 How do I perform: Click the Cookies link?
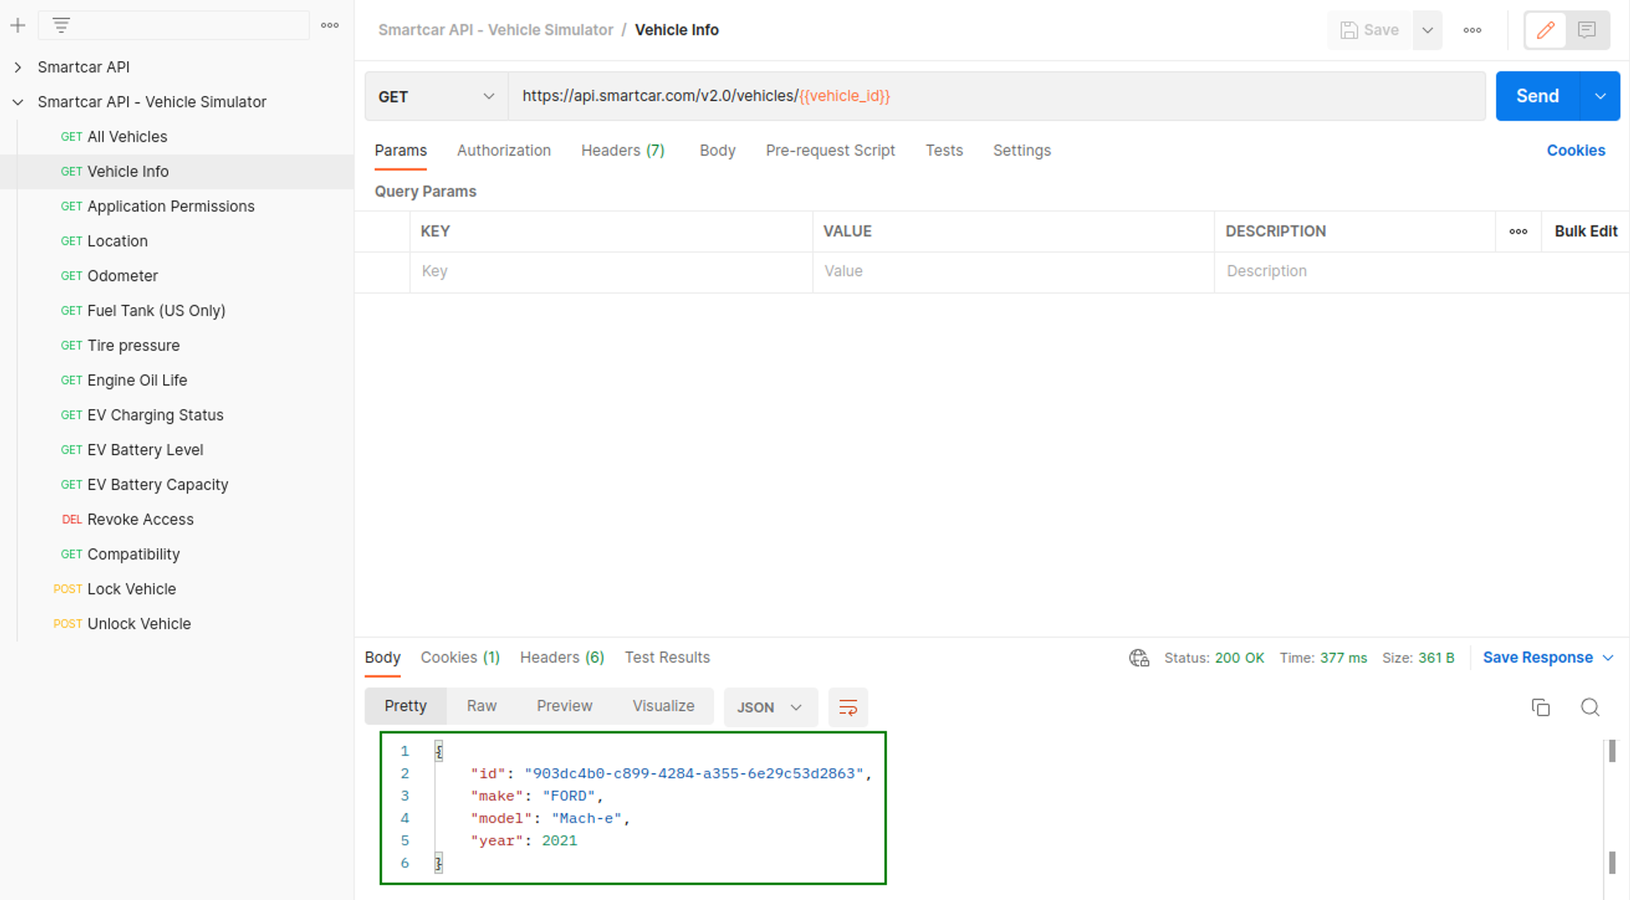click(1575, 151)
